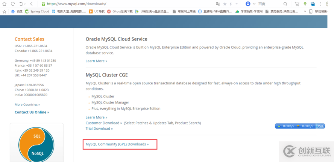
Task: Click the 'Plus, everything in MySQL Enterprise Edition' bullet
Action: 126,108
